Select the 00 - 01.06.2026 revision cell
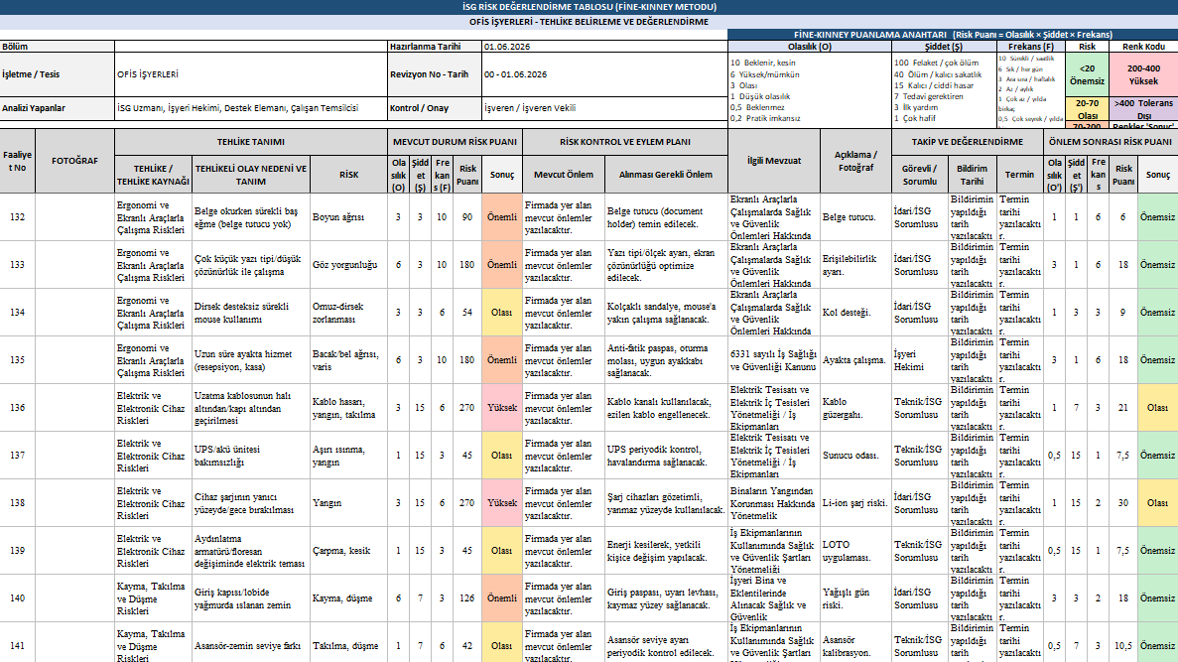Image resolution: width=1178 pixels, height=662 pixels. 604,74
